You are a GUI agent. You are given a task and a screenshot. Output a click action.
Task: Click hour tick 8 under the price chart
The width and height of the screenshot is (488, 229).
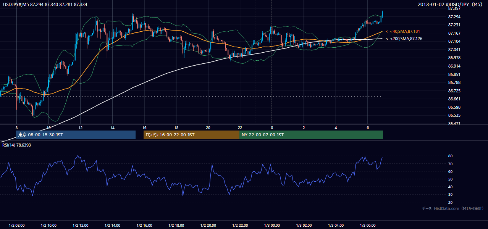pos(17,127)
